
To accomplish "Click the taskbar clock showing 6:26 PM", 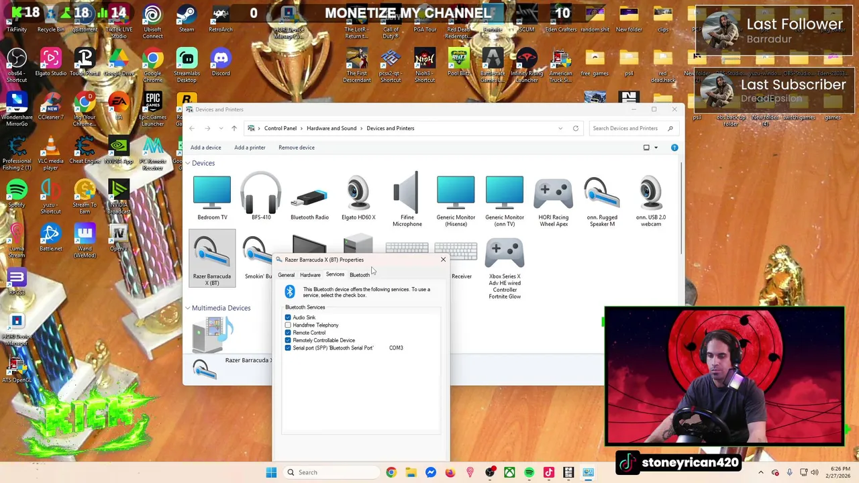I will pyautogui.click(x=840, y=472).
